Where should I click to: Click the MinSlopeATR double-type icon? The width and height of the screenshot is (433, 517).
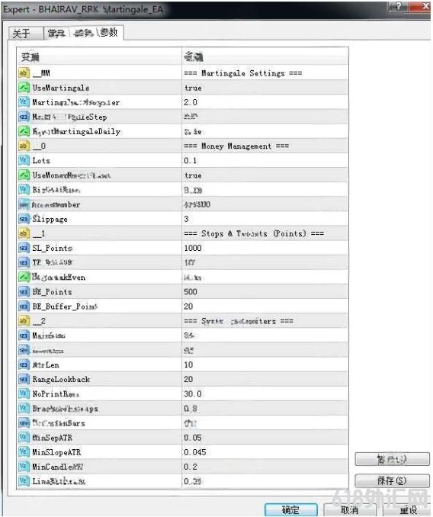[x=24, y=452]
